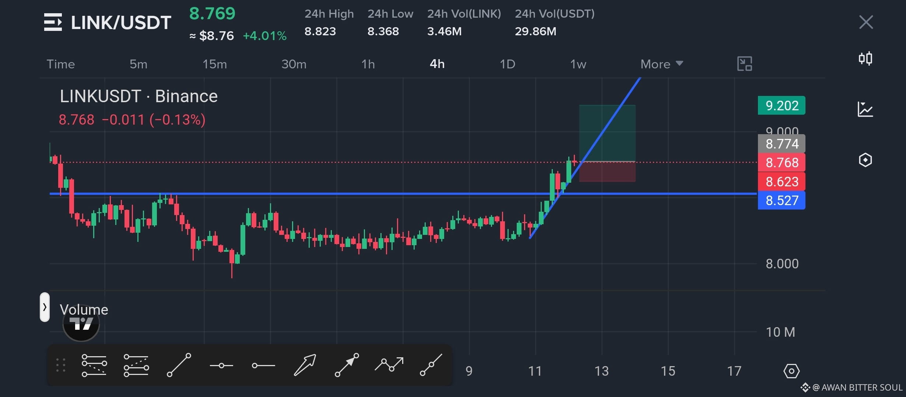Select the Arrow line drawing tool

point(347,365)
